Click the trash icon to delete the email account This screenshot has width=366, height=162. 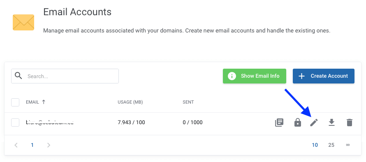coord(349,122)
